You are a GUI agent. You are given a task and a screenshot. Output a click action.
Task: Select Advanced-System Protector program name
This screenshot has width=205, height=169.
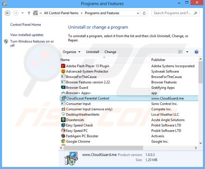click(x=87, y=71)
